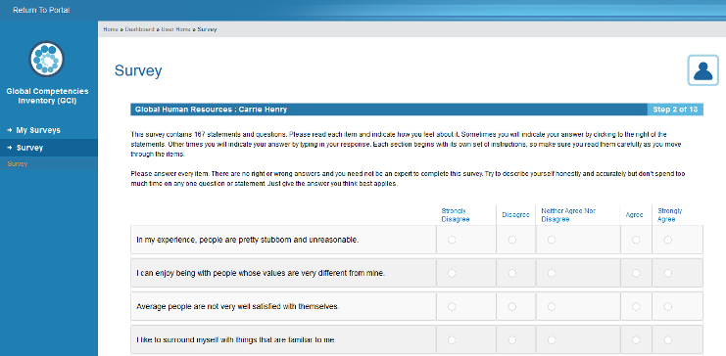The width and height of the screenshot is (726, 356).
Task: Mark Neither Agree Nor Disagree for average people
Action: 552,306
